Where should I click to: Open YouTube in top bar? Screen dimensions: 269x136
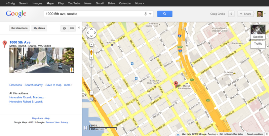point(74,3)
